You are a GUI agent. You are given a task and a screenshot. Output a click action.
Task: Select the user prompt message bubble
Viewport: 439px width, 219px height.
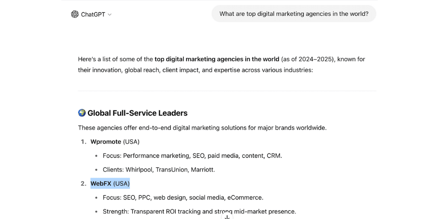coord(294,14)
